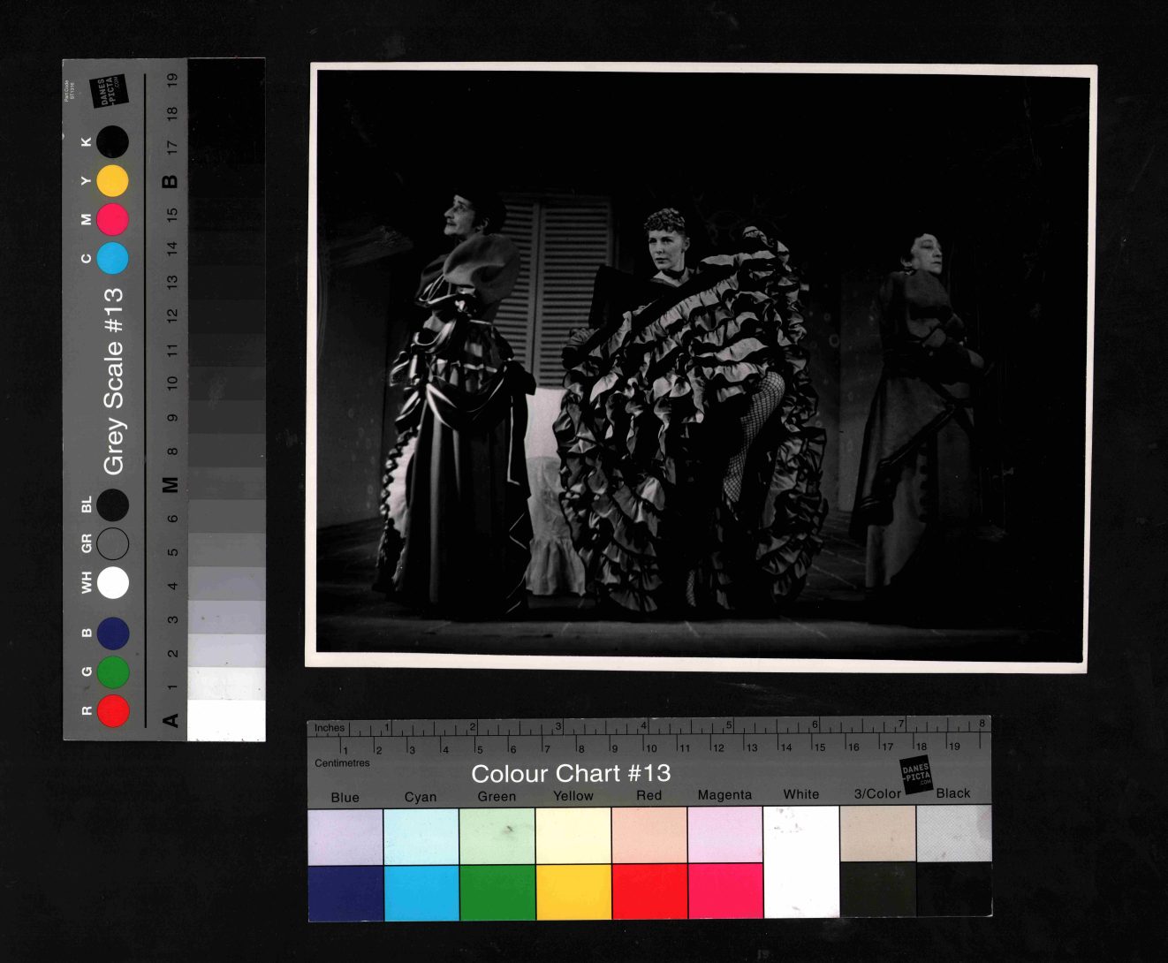This screenshot has width=1168, height=963.
Task: Click the red circle labeled R
Action: pyautogui.click(x=112, y=710)
